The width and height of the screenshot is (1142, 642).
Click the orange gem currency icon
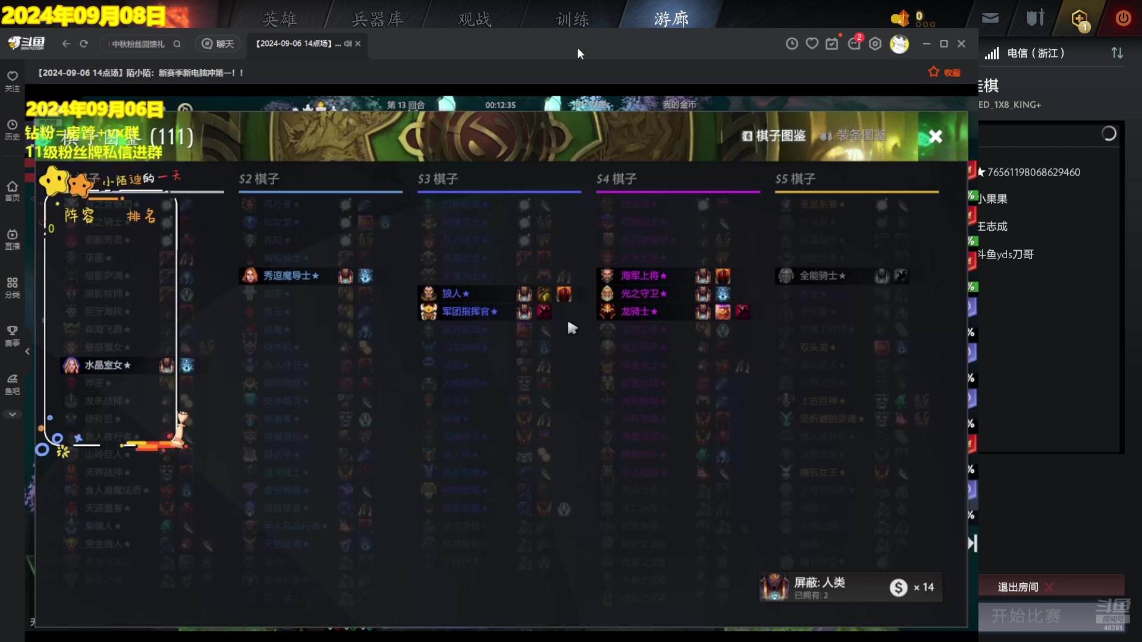[x=900, y=18]
